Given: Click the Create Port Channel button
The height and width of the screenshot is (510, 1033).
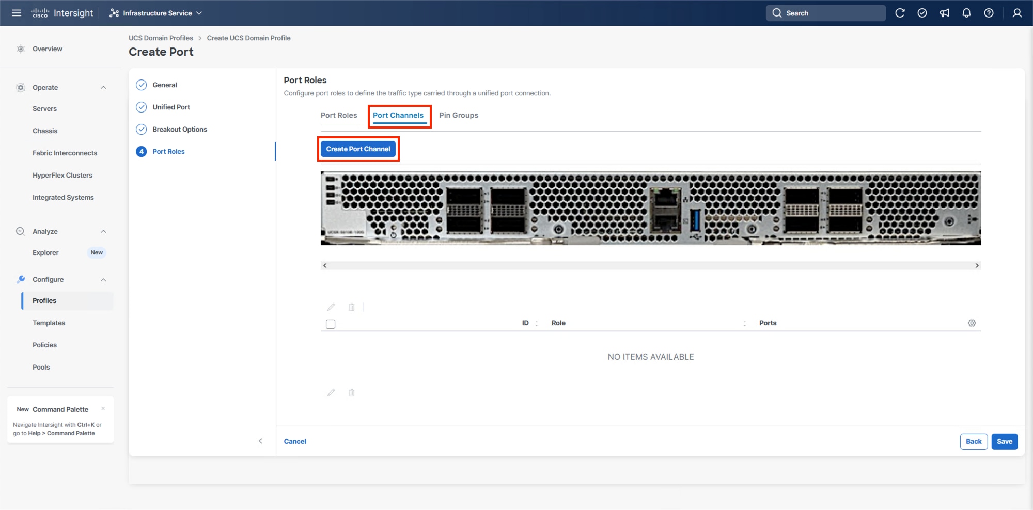Looking at the screenshot, I should (358, 149).
